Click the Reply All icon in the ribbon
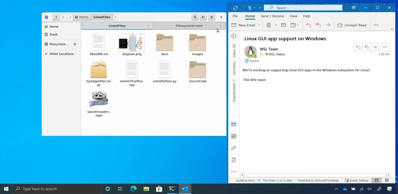 tap(318, 25)
